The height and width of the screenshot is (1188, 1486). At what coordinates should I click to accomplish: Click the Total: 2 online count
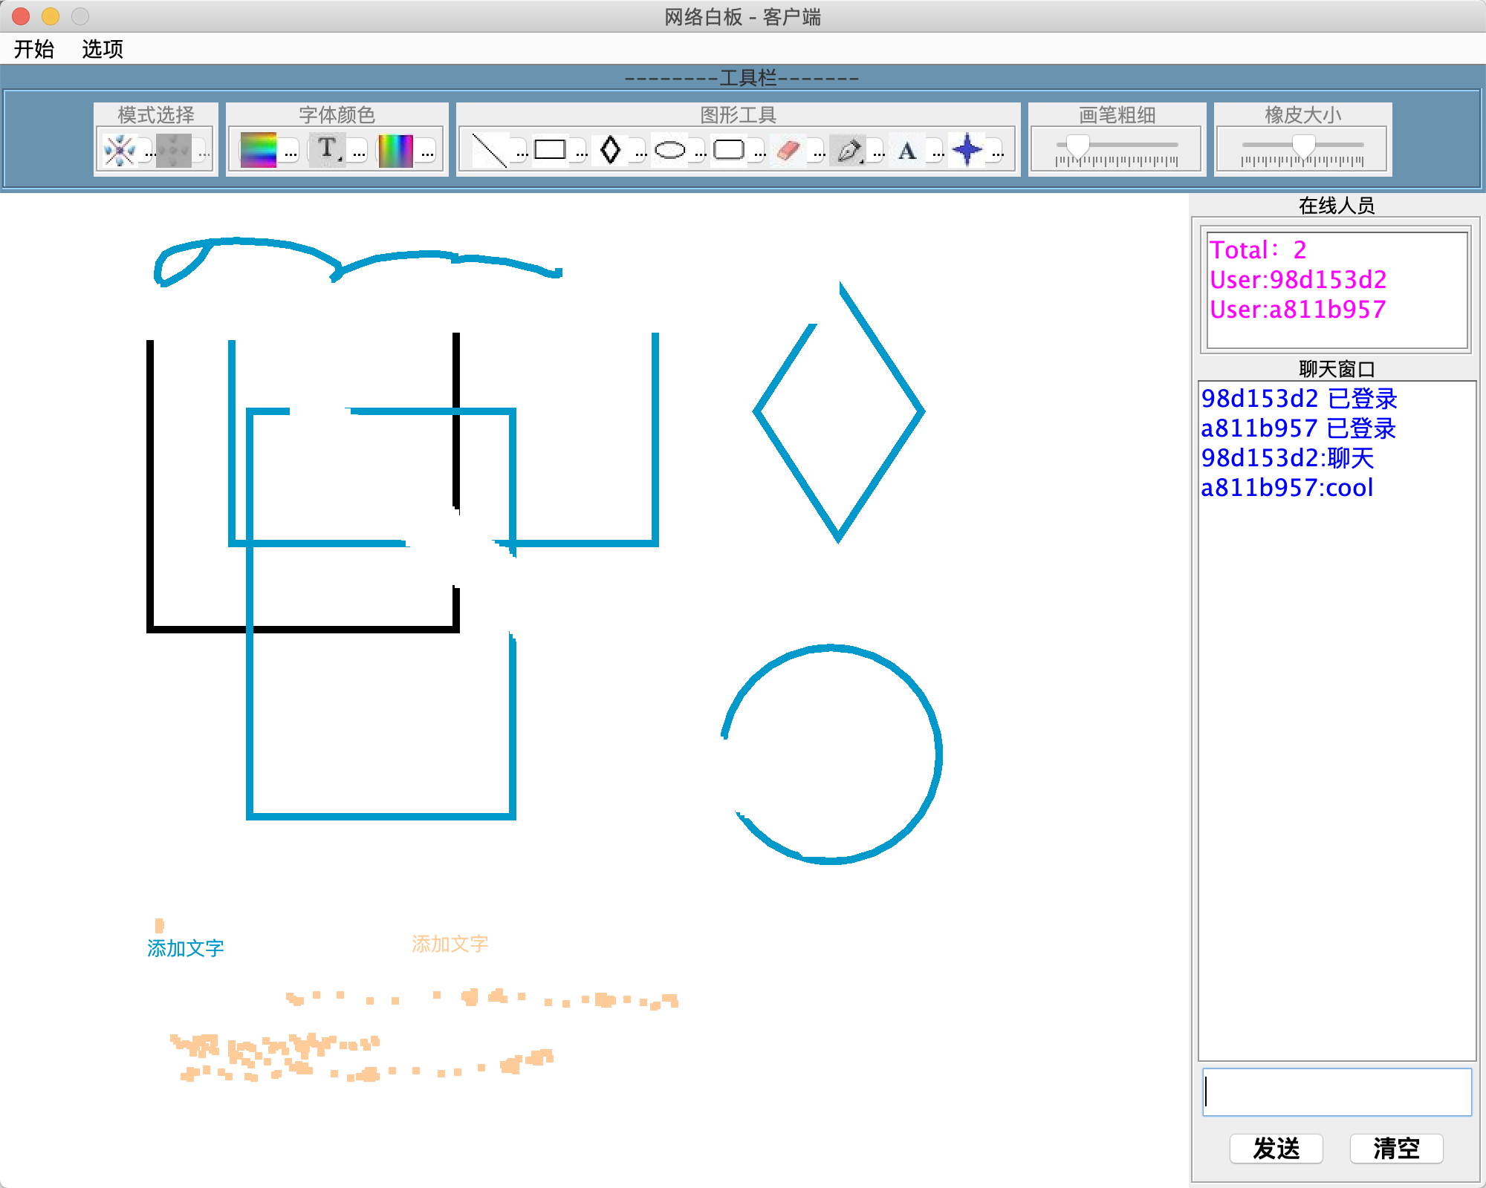point(1258,250)
